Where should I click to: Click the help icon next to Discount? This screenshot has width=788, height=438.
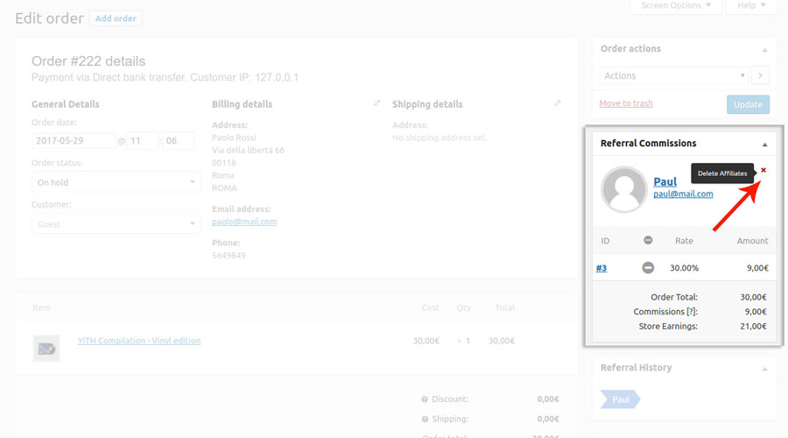point(425,399)
